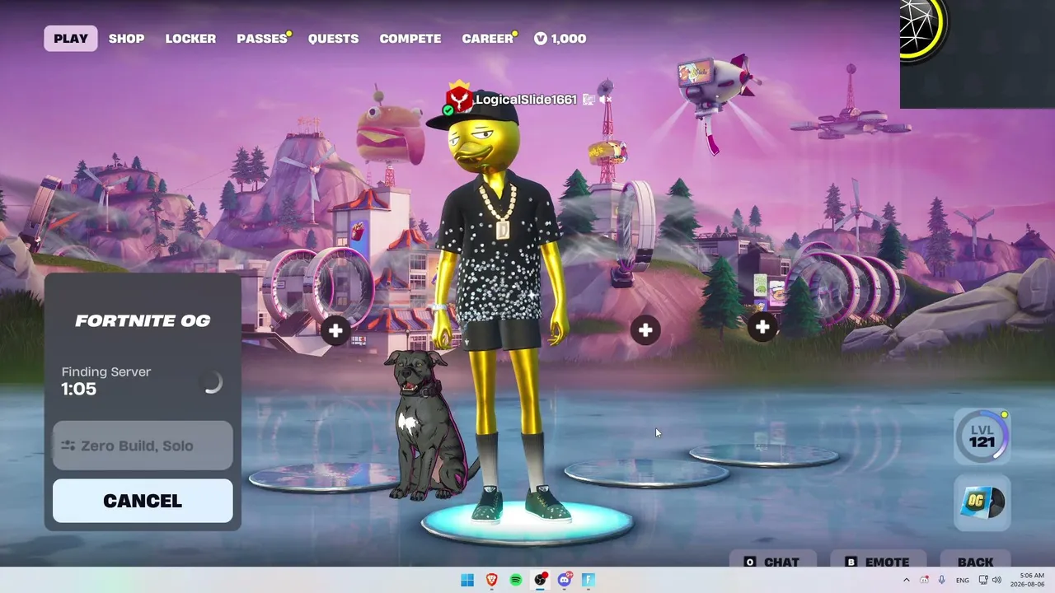Open the red banner icon next to LogicalSlide1661
The image size is (1055, 593).
pos(459,98)
